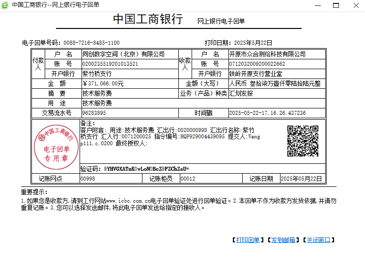365x260 pixels.
Task: Maximize the receipt window
Action: pyautogui.click(x=336, y=5)
